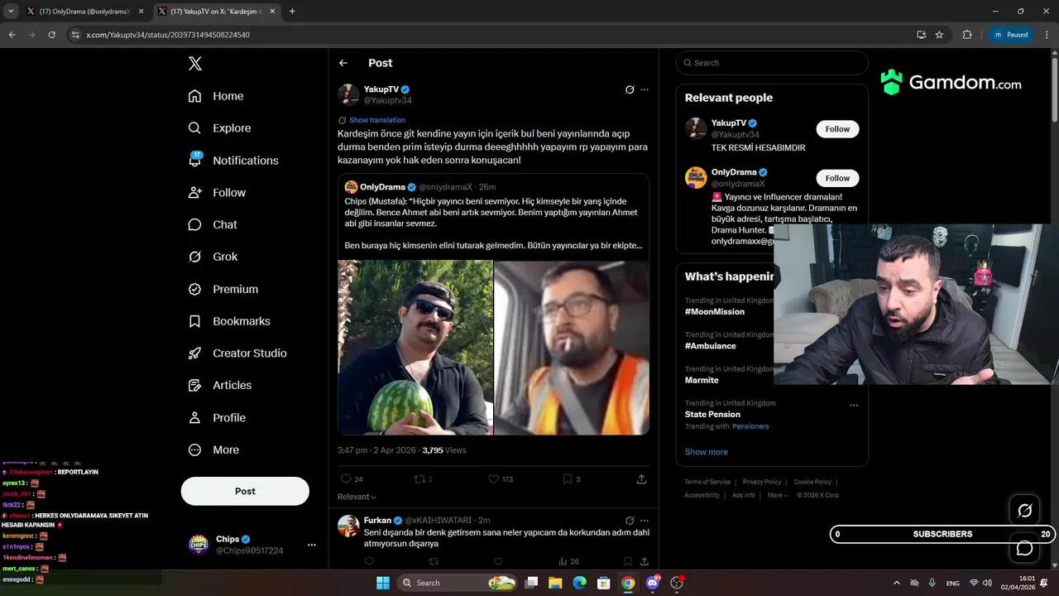Screen dimensions: 1059x596
Task: Click the address bar URL
Action: pyautogui.click(x=168, y=35)
